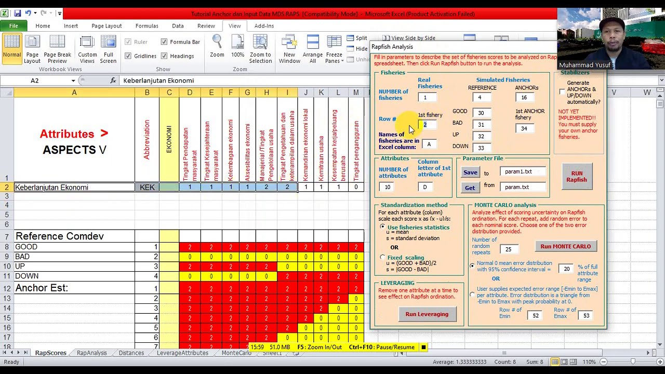665x374 pixels.
Task: Click Run MONTE CARLO button
Action: (565, 246)
